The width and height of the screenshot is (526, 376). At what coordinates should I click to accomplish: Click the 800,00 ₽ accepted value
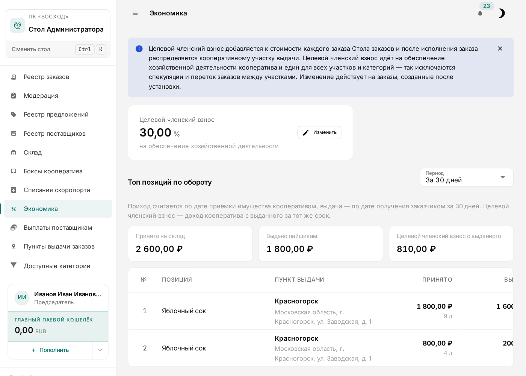437,343
